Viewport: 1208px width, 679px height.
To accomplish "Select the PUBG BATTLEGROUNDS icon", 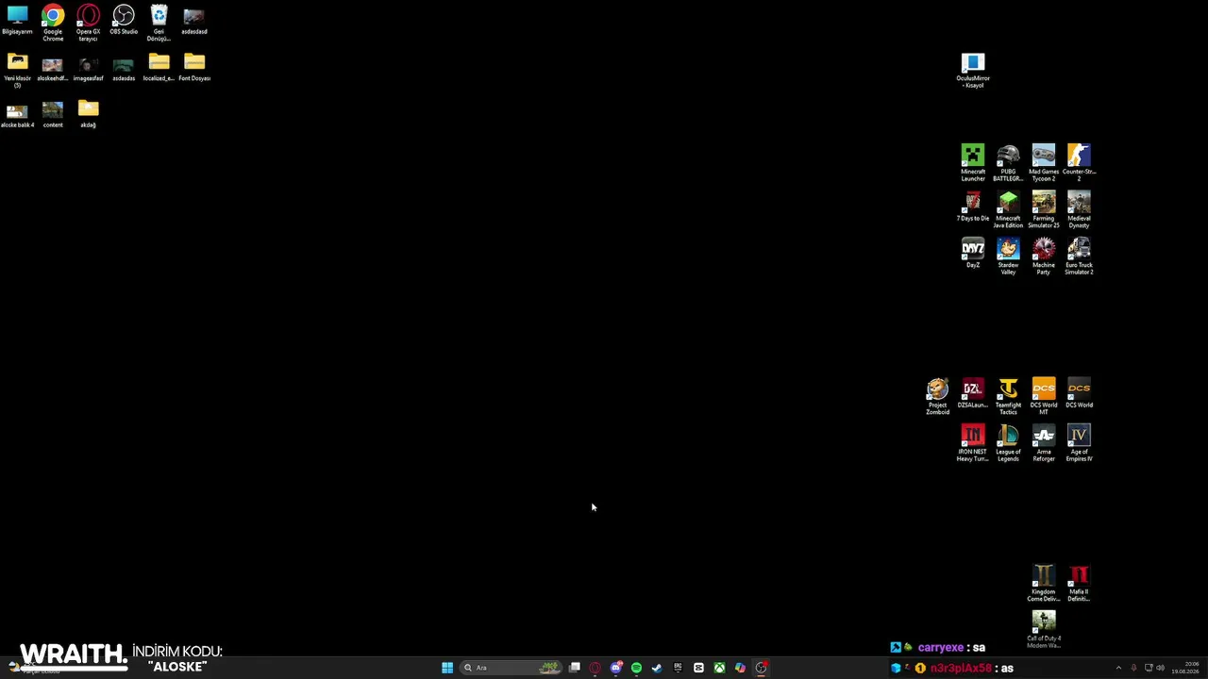I will coord(1008,162).
